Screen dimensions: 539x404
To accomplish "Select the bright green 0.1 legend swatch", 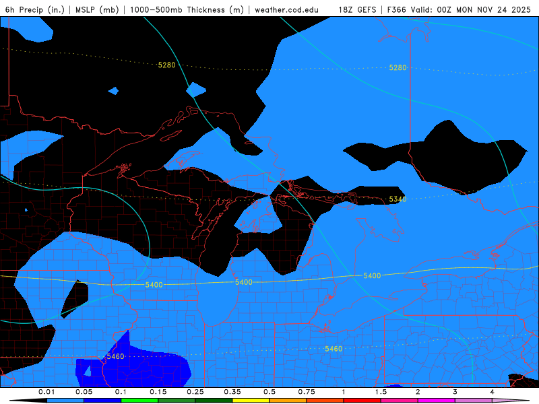I will coord(139,401).
